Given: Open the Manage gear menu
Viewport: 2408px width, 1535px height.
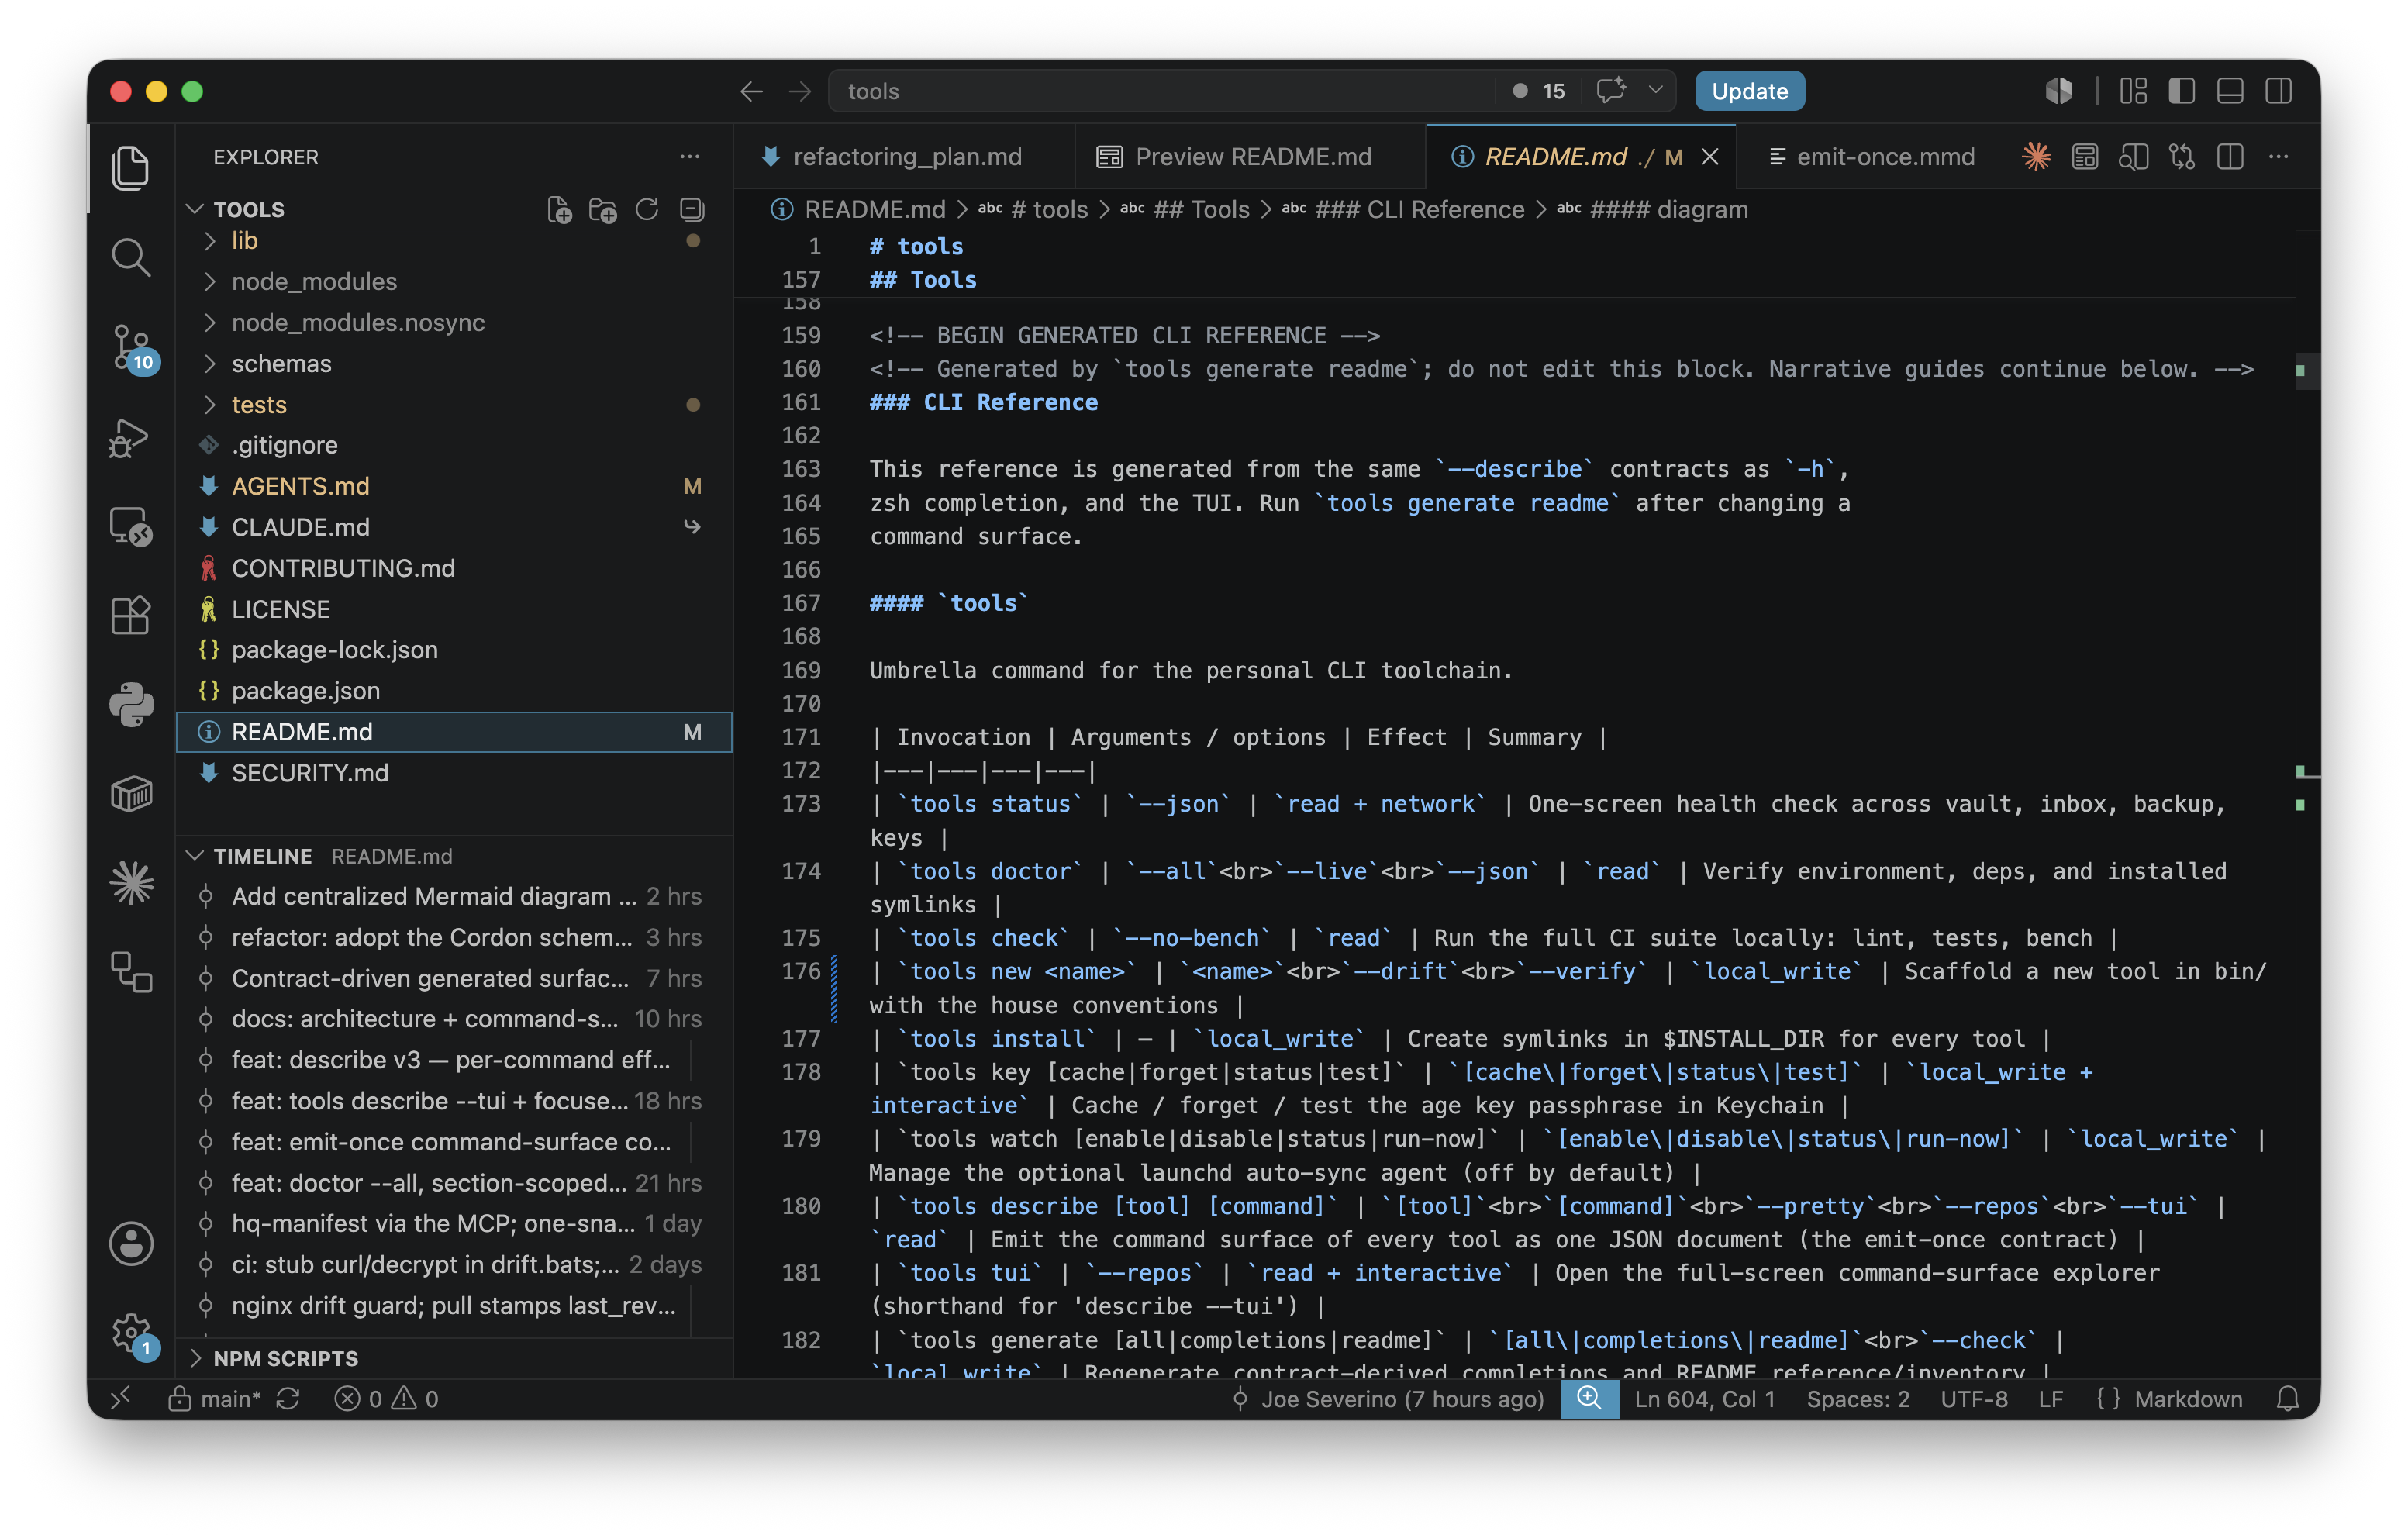Looking at the screenshot, I should coord(131,1333).
